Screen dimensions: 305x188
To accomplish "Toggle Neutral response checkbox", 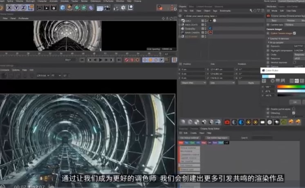I will pos(294,63).
